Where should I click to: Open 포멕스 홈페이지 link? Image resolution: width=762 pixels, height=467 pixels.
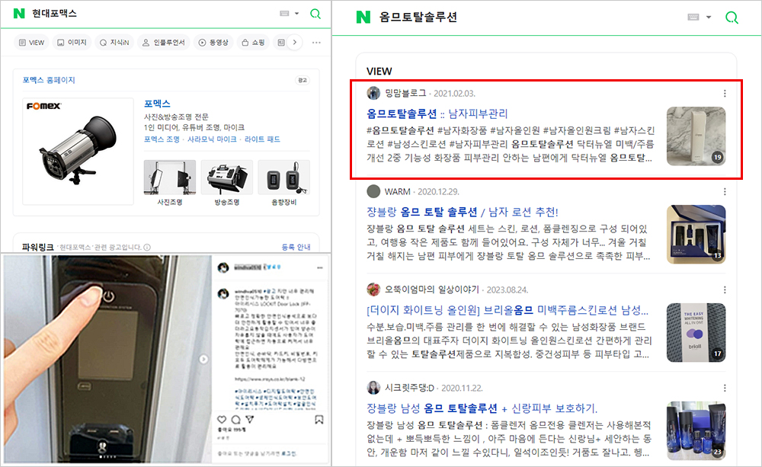click(x=49, y=80)
